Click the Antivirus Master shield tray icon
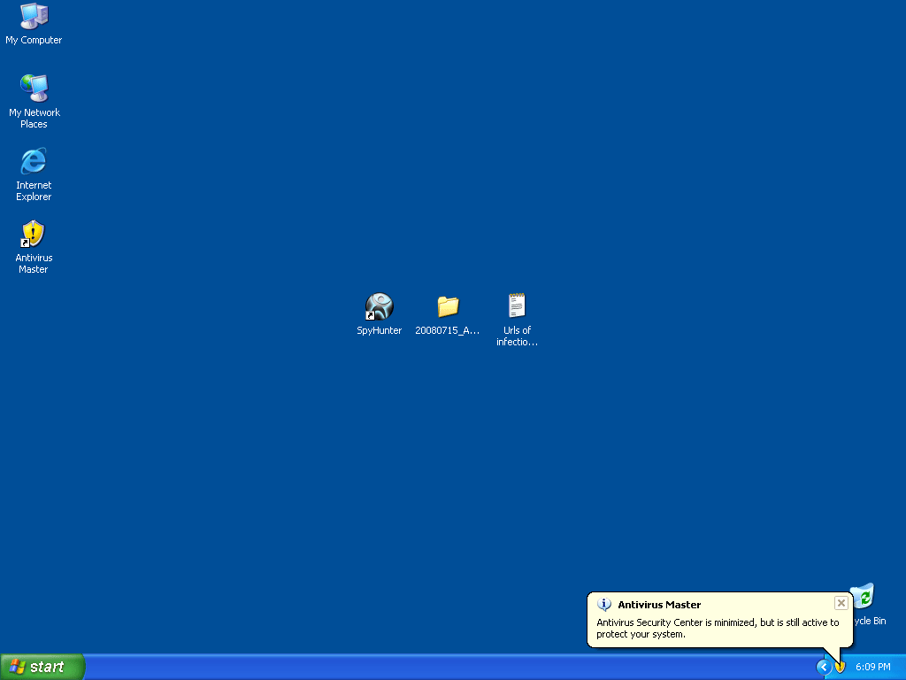The height and width of the screenshot is (680, 906). [840, 667]
